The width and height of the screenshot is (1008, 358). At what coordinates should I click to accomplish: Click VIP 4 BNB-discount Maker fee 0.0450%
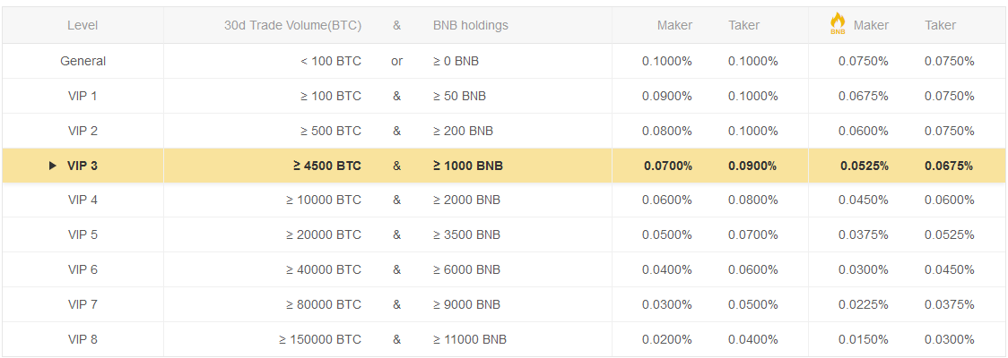864,200
